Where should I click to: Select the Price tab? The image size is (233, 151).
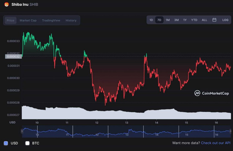10,20
